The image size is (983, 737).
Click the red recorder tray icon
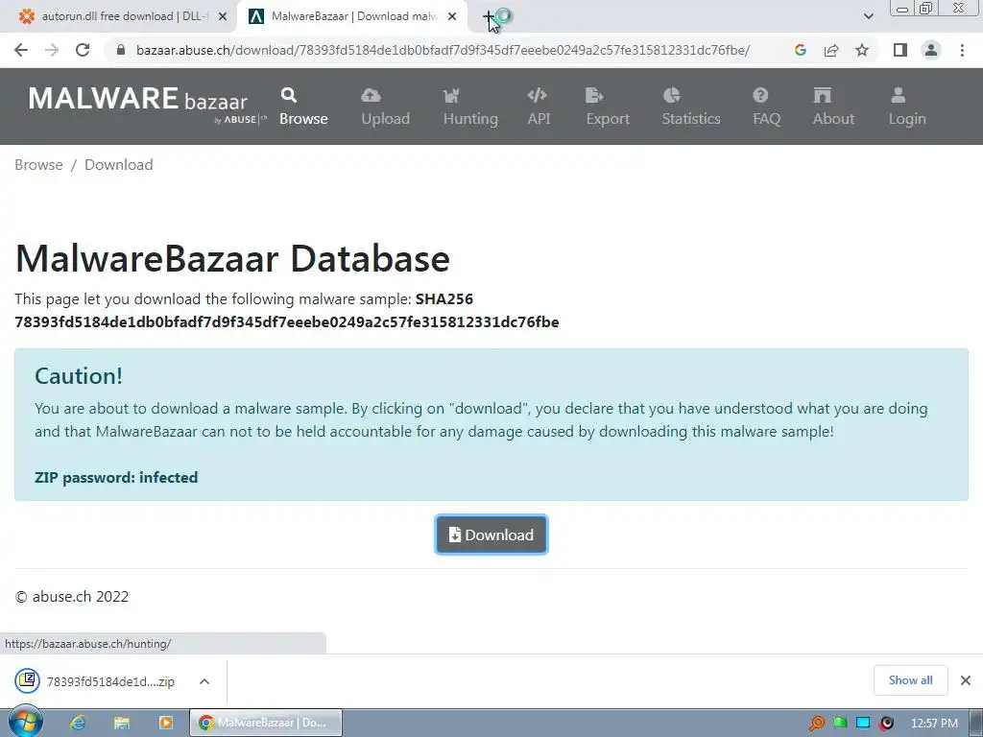(886, 724)
